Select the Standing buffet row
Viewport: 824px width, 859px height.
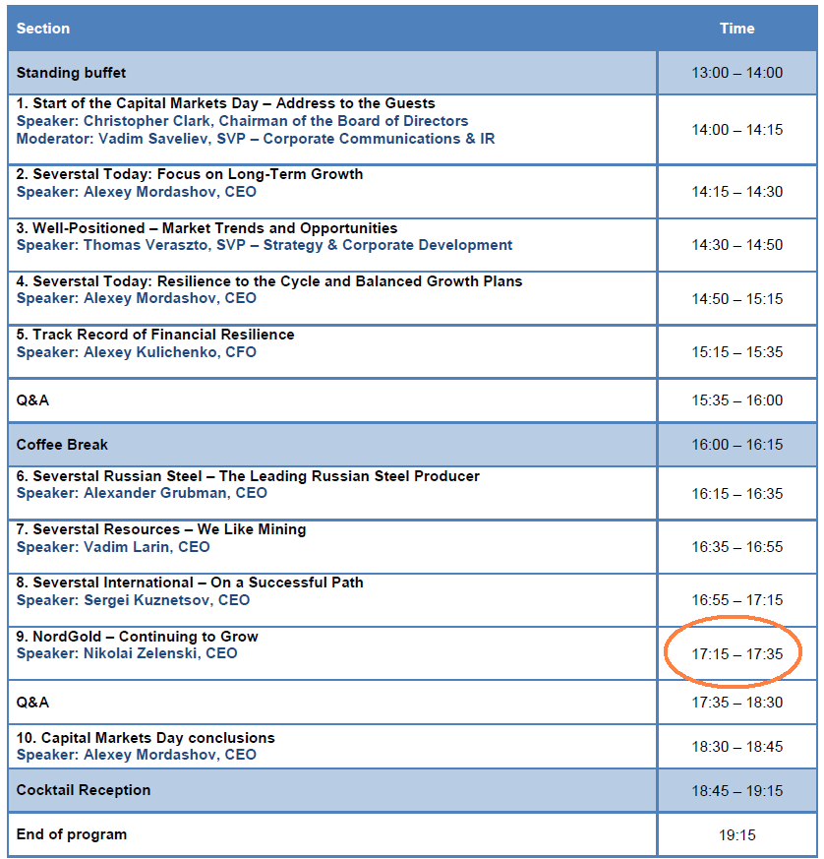71,73
